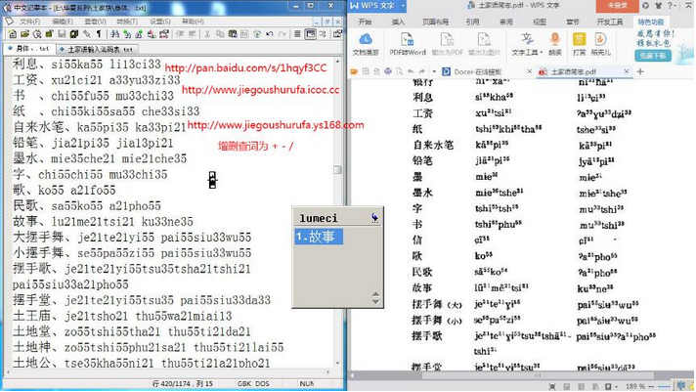This screenshot has height=392, width=696.
Task: Click the page-down arrow in the IME candidate window
Action: tap(375, 302)
